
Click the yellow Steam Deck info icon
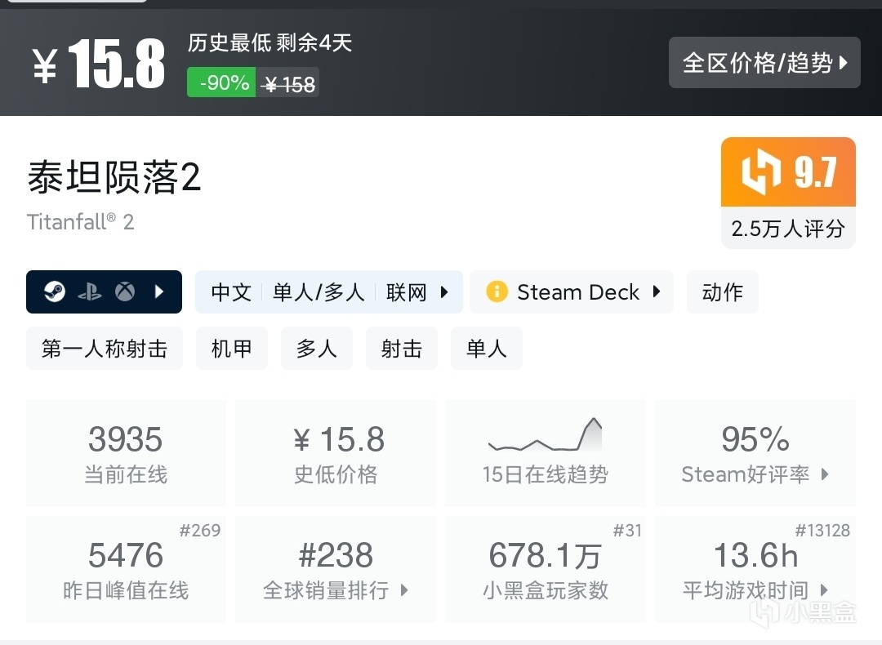click(x=497, y=292)
